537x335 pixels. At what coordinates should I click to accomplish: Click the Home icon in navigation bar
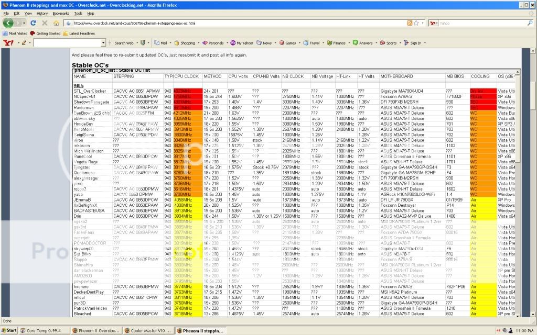point(56,23)
